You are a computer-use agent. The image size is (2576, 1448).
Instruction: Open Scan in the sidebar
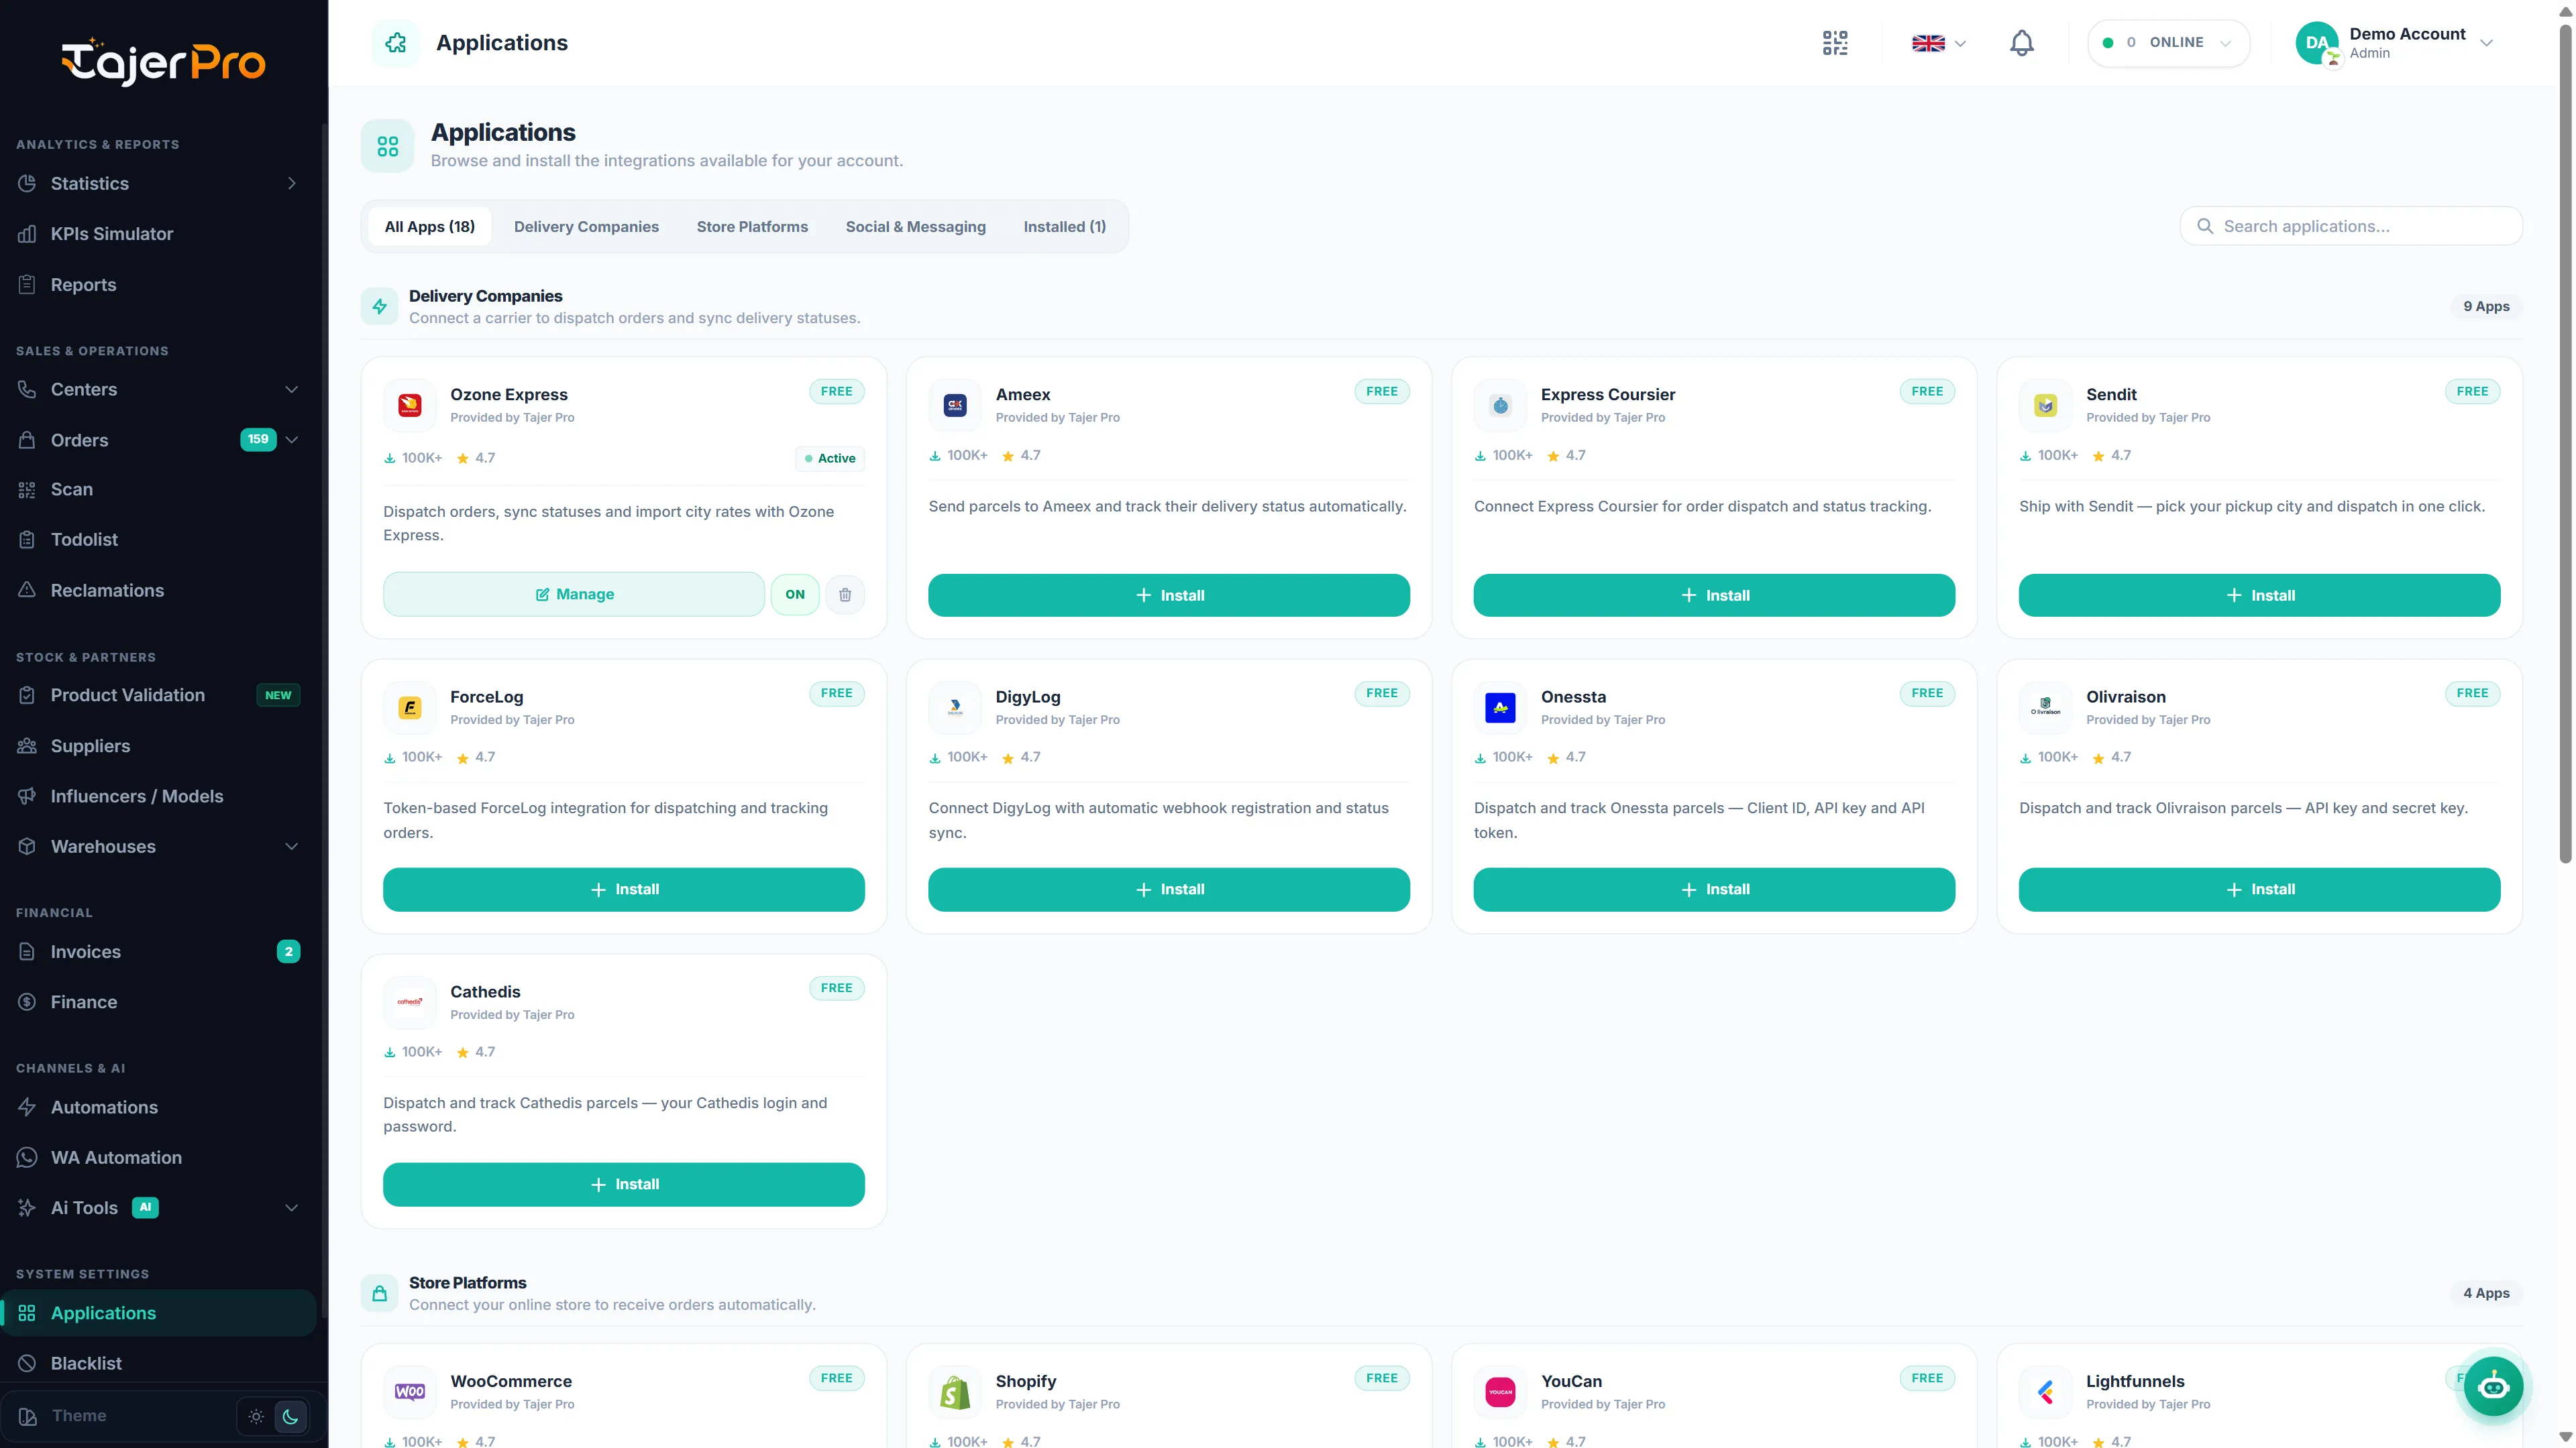(x=158, y=489)
